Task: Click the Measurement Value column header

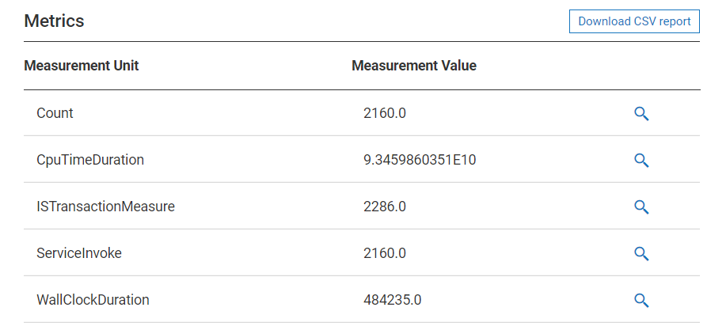Action: (x=413, y=66)
